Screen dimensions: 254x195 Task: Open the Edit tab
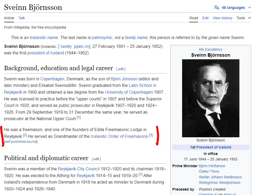[x=205, y=18]
